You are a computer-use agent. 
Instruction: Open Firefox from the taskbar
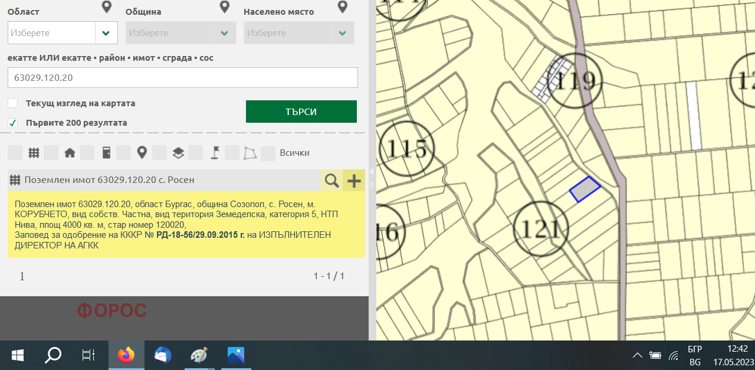[x=126, y=355]
